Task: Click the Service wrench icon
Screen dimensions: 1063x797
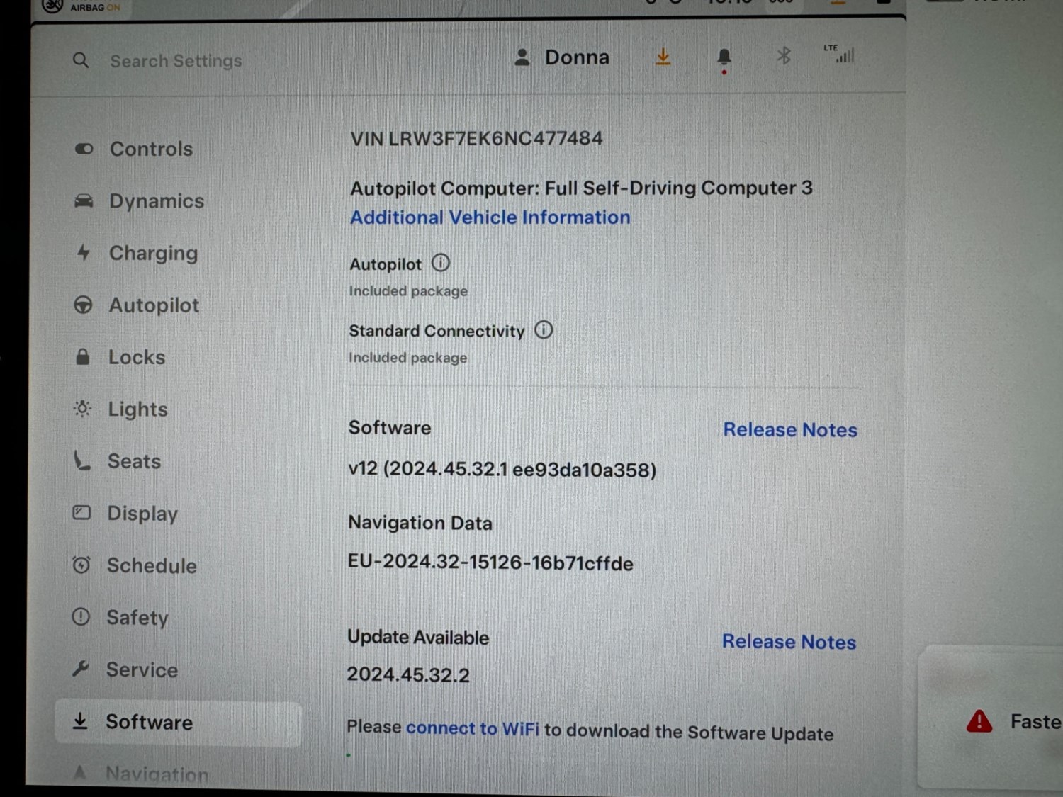Action: point(81,669)
